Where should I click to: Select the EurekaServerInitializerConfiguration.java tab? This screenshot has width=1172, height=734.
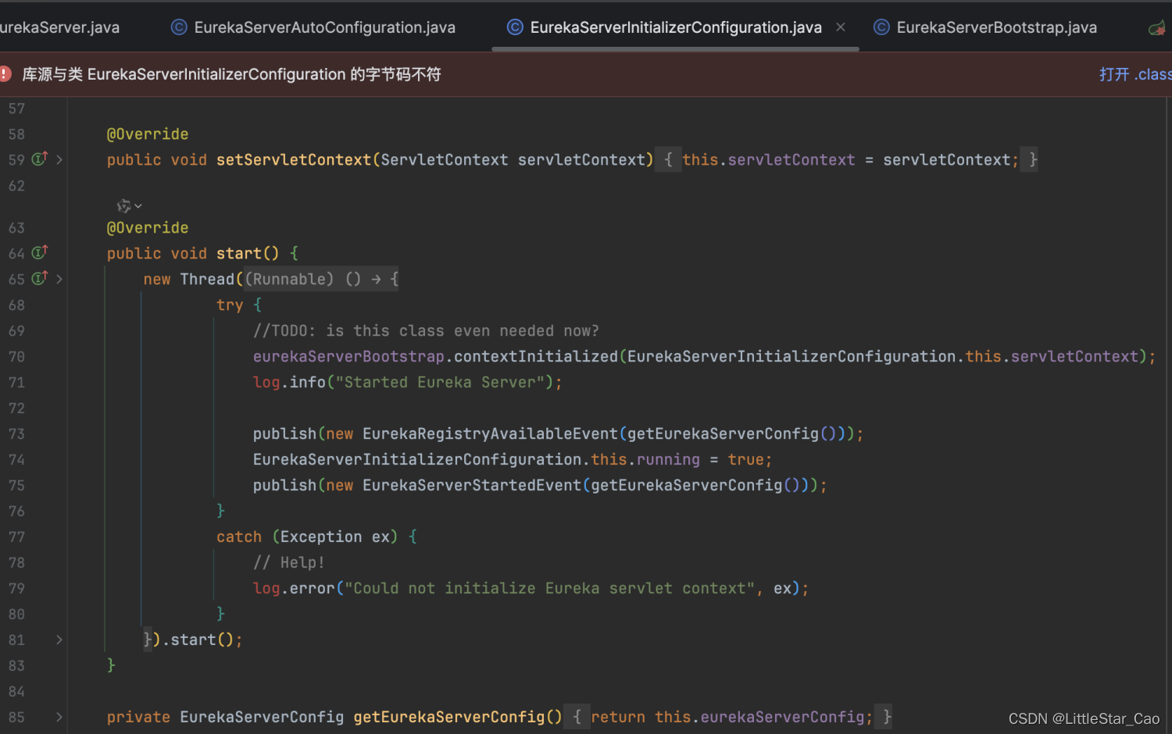click(x=675, y=27)
